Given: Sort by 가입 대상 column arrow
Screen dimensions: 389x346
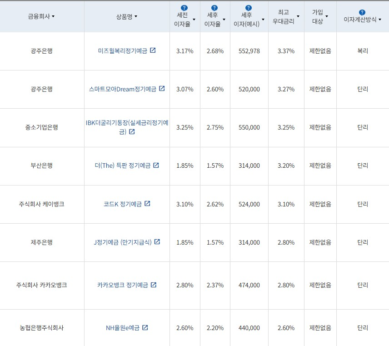Looking at the screenshot, I should click(x=327, y=16).
